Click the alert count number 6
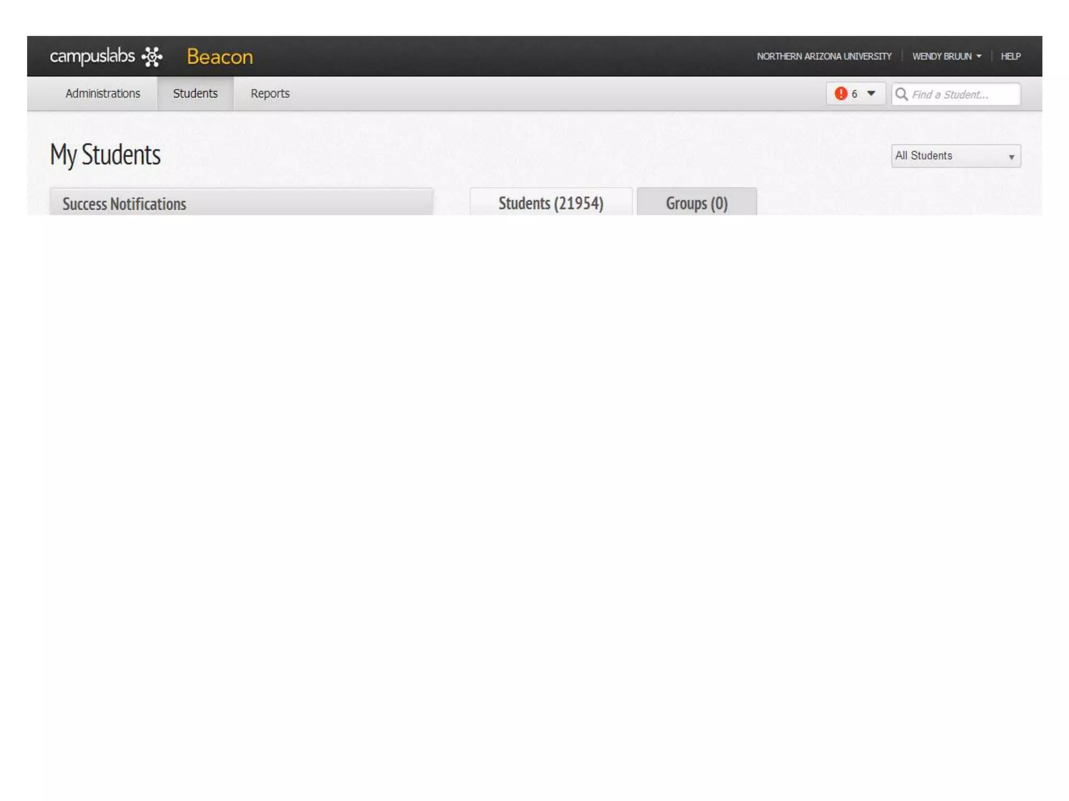Viewport: 1069px width, 801px height. click(854, 94)
